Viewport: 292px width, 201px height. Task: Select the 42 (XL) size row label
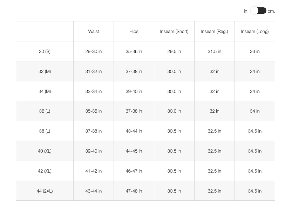tap(45, 171)
